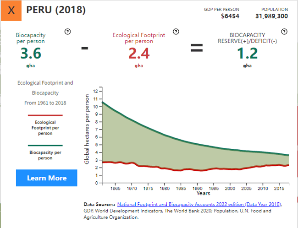Open National Footprint and Biocapacity Accounts link
Image resolution: width=298 pixels, height=228 pixels.
tap(199, 204)
